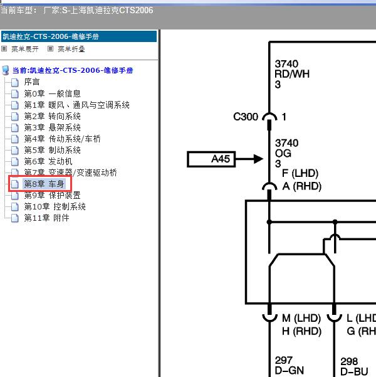This screenshot has height=377, width=376.
Task: Click the page icon beside 第10章 控制系统
Action: [x=15, y=207]
